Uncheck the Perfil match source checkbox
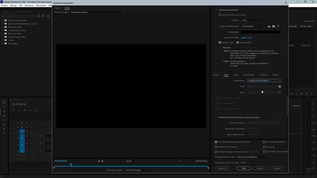317x178 pixels. [279, 87]
